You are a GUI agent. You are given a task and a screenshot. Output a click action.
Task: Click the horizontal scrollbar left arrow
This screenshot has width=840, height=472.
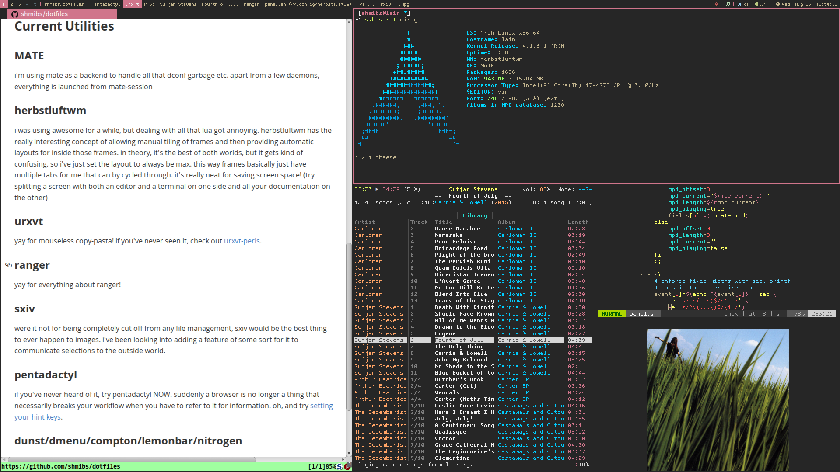pyautogui.click(x=4, y=459)
